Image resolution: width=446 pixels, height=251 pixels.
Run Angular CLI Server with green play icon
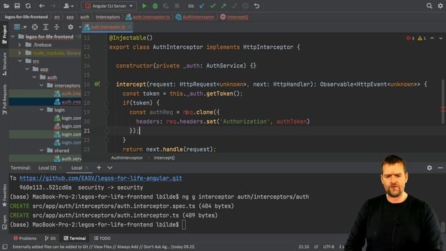(x=144, y=6)
